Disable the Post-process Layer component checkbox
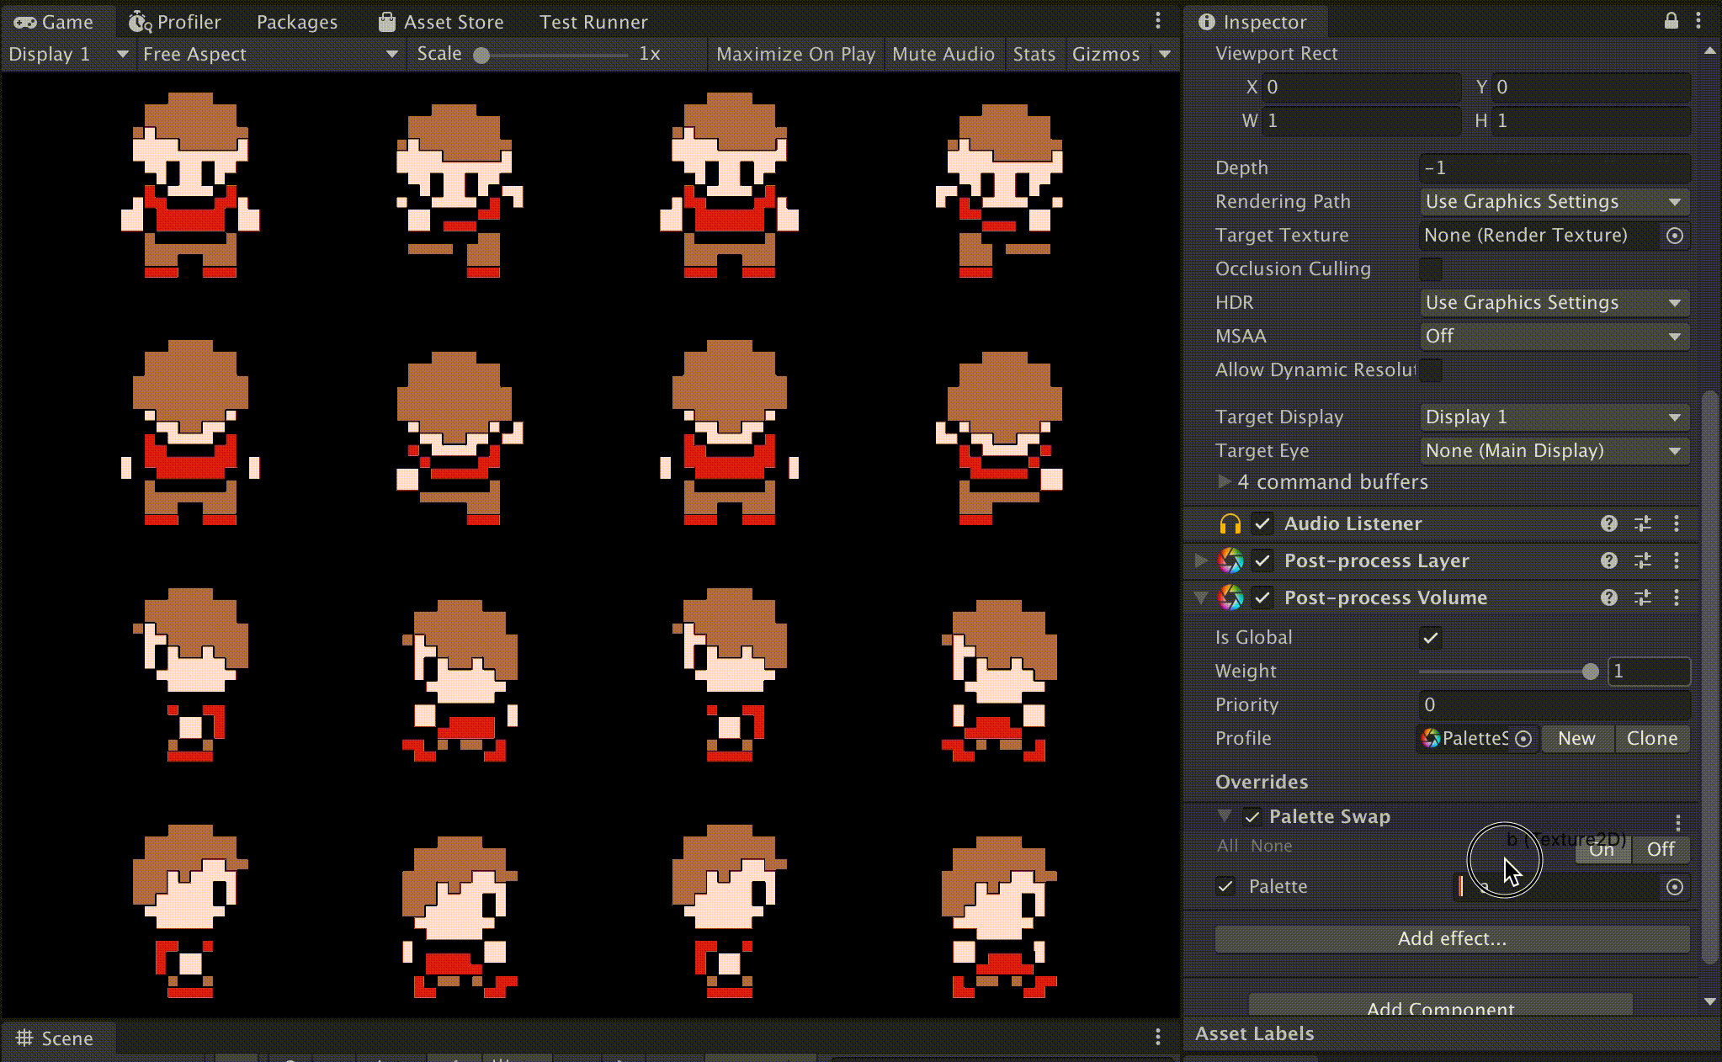The height and width of the screenshot is (1062, 1722). pyautogui.click(x=1262, y=560)
